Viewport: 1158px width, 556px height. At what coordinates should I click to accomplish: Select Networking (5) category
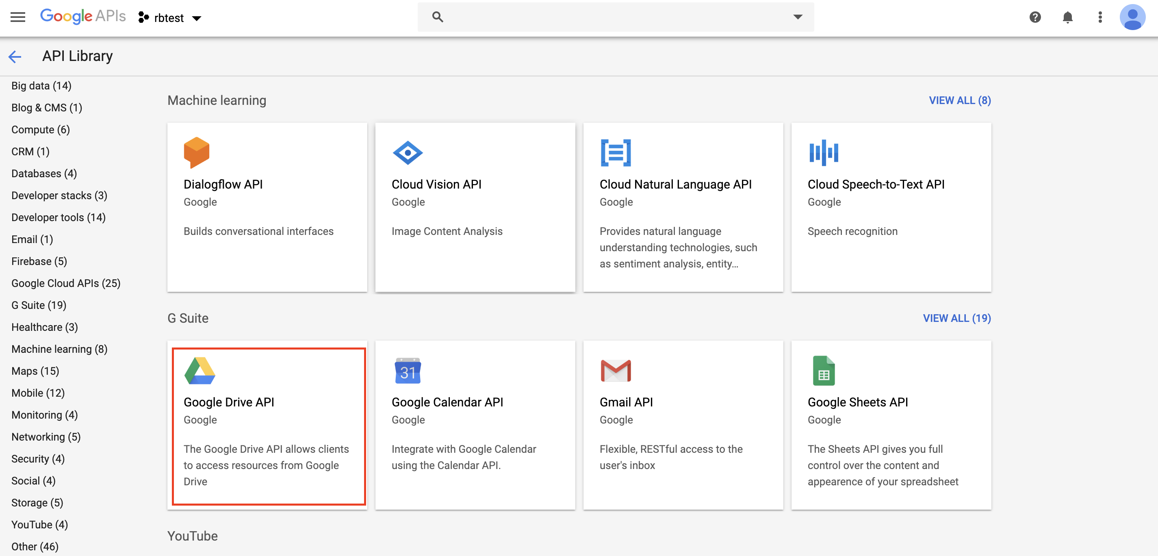click(46, 437)
